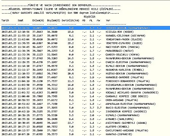Click the KIZILCA-BOR (NIGDE) location entry
Screen dimensions: 170x136
click(x=119, y=32)
